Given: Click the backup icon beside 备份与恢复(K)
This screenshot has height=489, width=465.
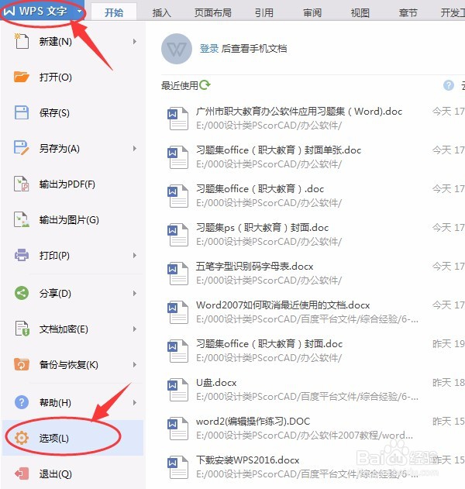Looking at the screenshot, I should [x=22, y=364].
